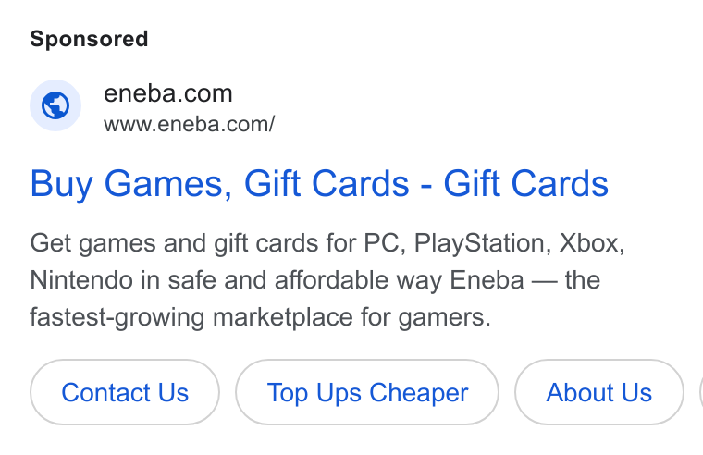Open Eneba's About Us page chip

click(599, 392)
